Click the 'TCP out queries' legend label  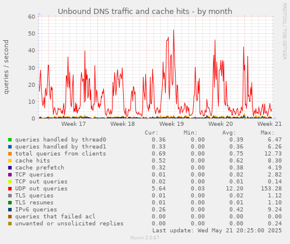pyautogui.click(x=41, y=182)
